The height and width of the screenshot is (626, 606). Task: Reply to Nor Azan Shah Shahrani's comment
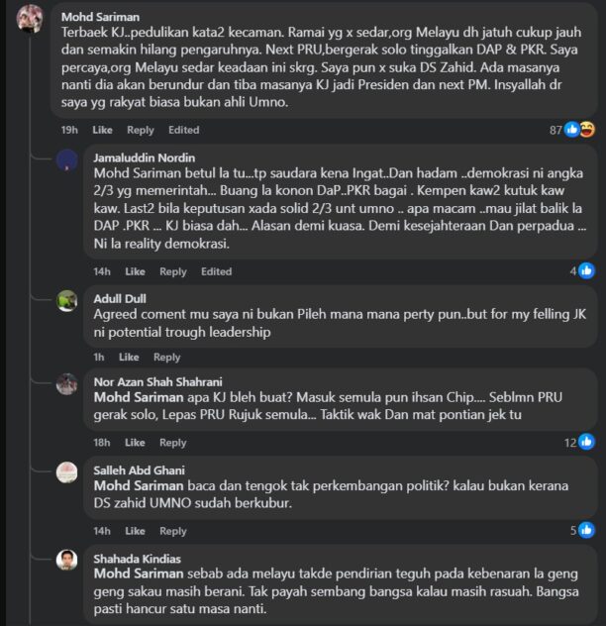[x=172, y=443]
